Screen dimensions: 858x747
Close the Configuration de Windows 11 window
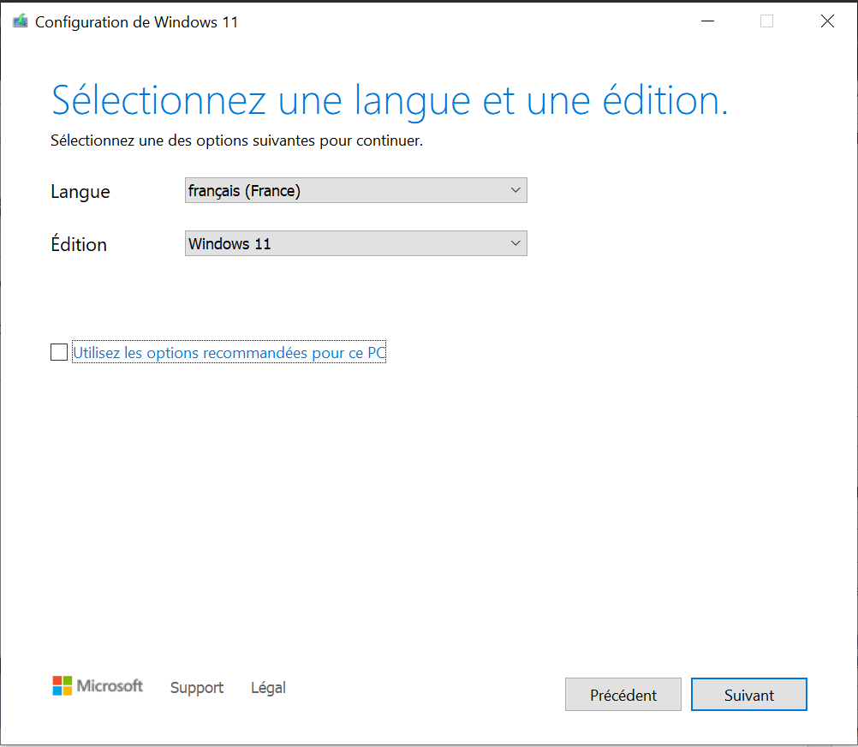(827, 21)
